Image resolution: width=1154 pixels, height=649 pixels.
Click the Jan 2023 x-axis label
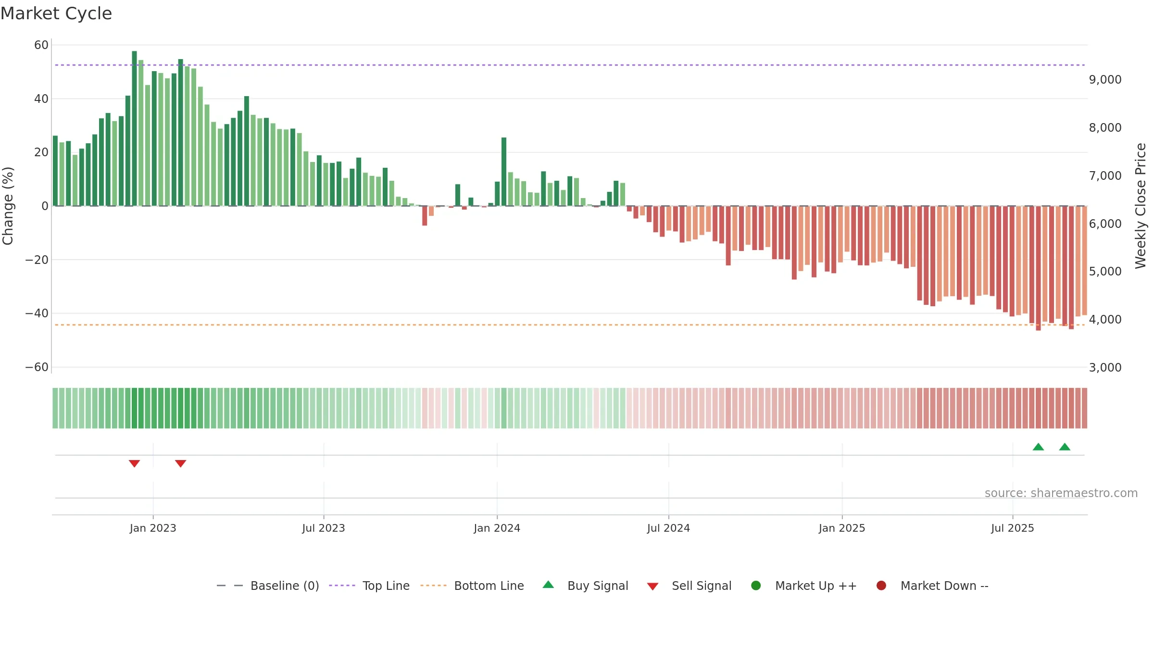point(153,528)
